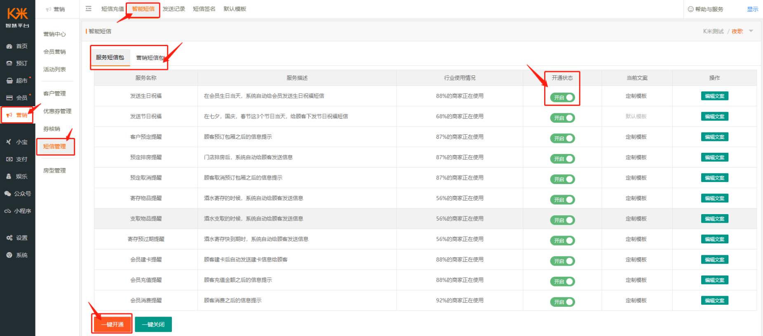Open 客户管理 in the submenu
The image size is (763, 336).
coord(54,93)
